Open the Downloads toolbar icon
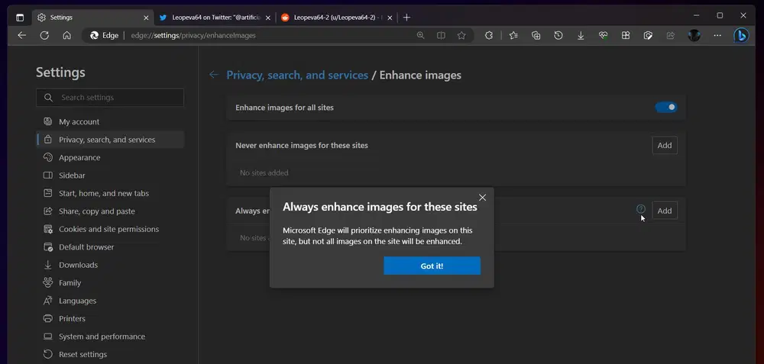This screenshot has width=764, height=364. [581, 35]
